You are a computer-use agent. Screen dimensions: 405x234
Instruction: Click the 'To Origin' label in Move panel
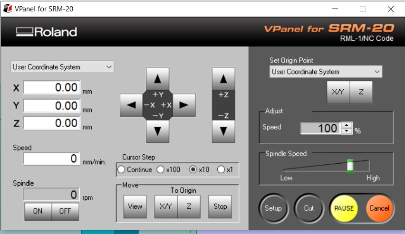coord(183,190)
